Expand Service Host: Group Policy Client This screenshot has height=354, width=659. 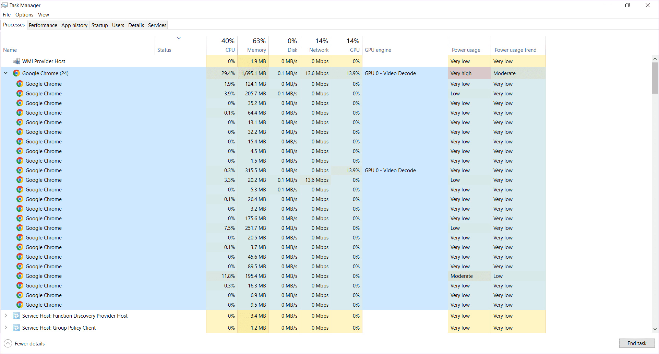[6, 328]
